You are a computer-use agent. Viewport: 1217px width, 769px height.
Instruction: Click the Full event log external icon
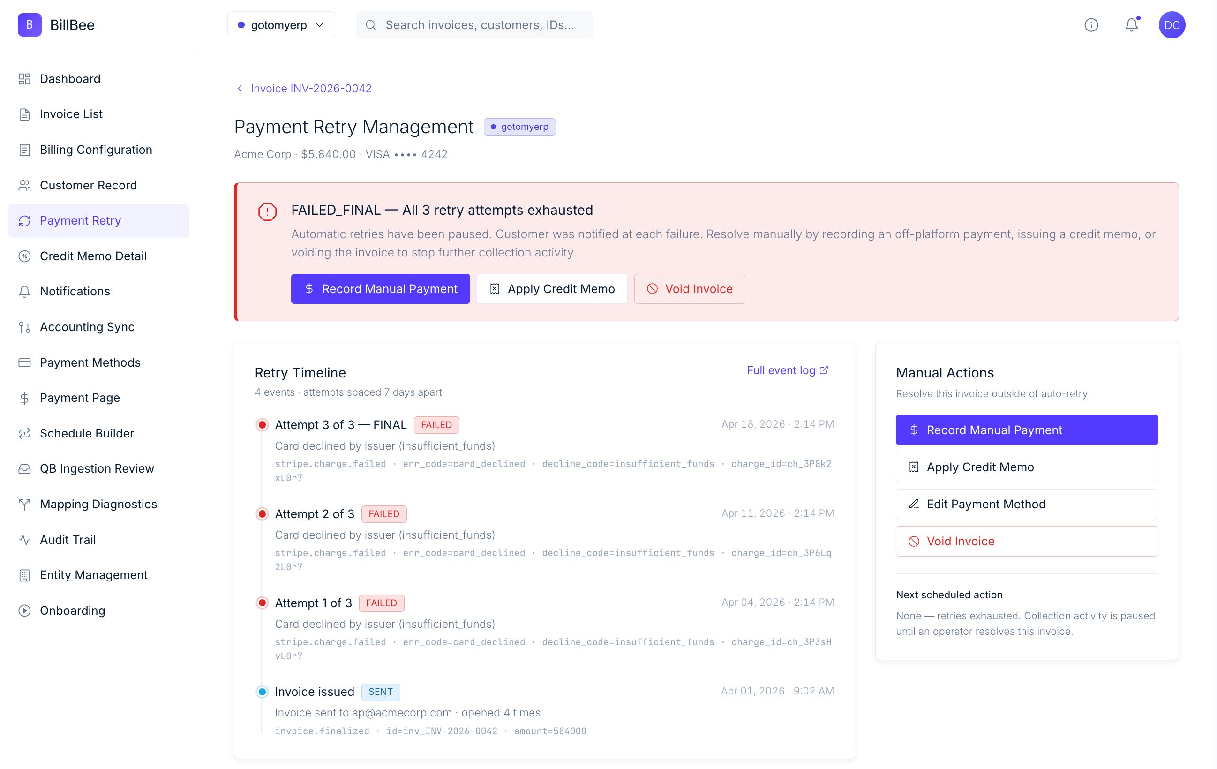(x=824, y=370)
